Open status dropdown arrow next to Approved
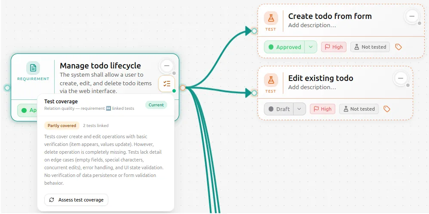The image size is (429, 214). (311, 47)
